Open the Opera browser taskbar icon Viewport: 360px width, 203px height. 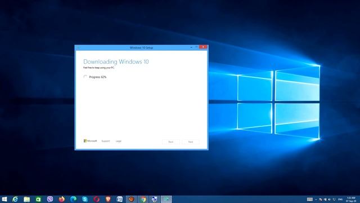coord(96,199)
